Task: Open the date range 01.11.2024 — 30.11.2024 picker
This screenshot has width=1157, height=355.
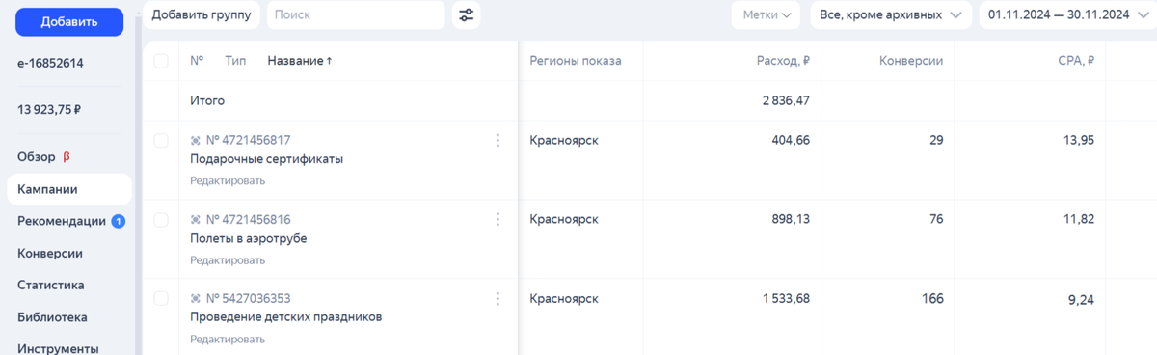Action: tap(1067, 14)
